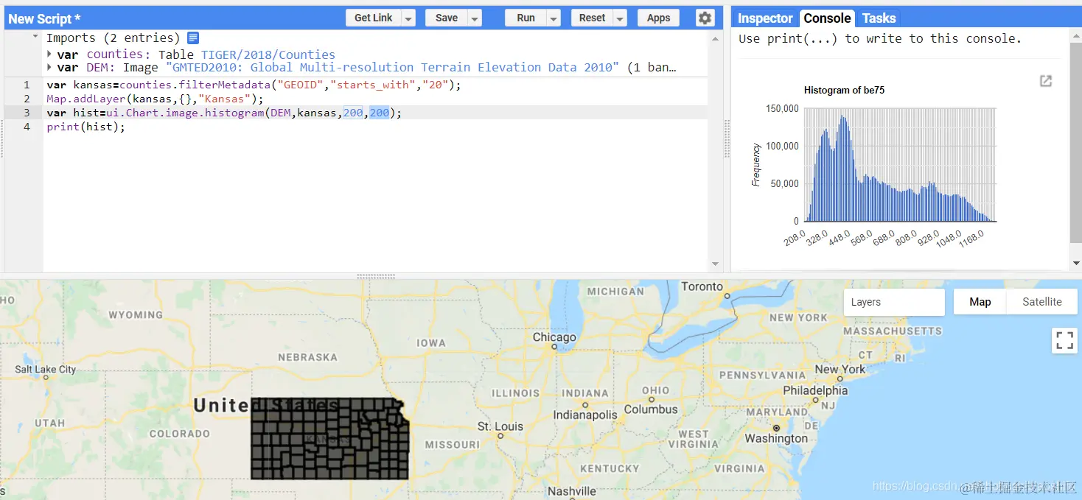Open the Run dropdown arrow

point(554,18)
